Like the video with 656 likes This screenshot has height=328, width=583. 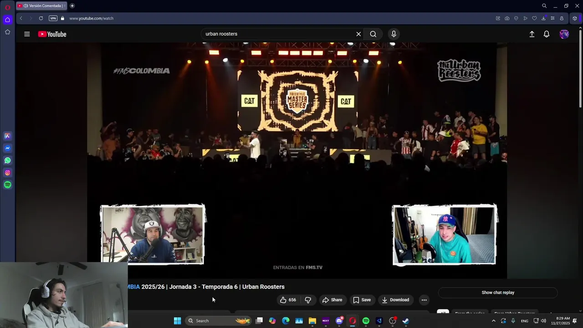288,300
